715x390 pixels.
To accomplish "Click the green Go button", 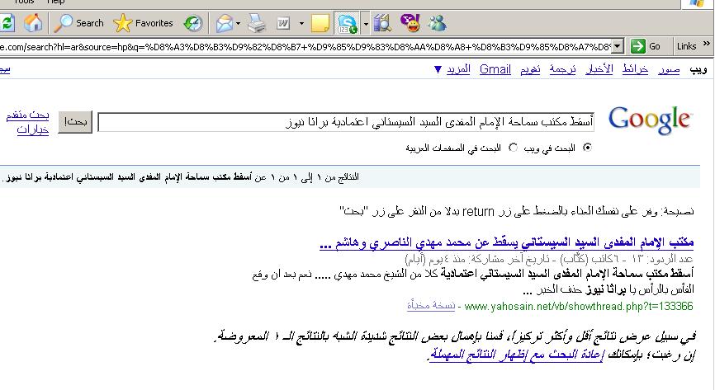I will tap(646, 46).
